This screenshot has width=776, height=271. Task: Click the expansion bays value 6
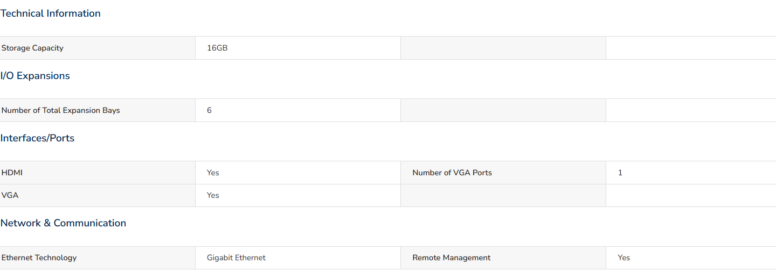209,110
